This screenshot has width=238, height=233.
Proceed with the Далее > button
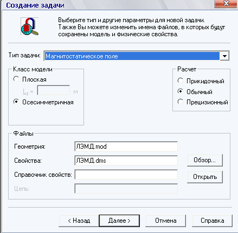pyautogui.click(x=119, y=221)
